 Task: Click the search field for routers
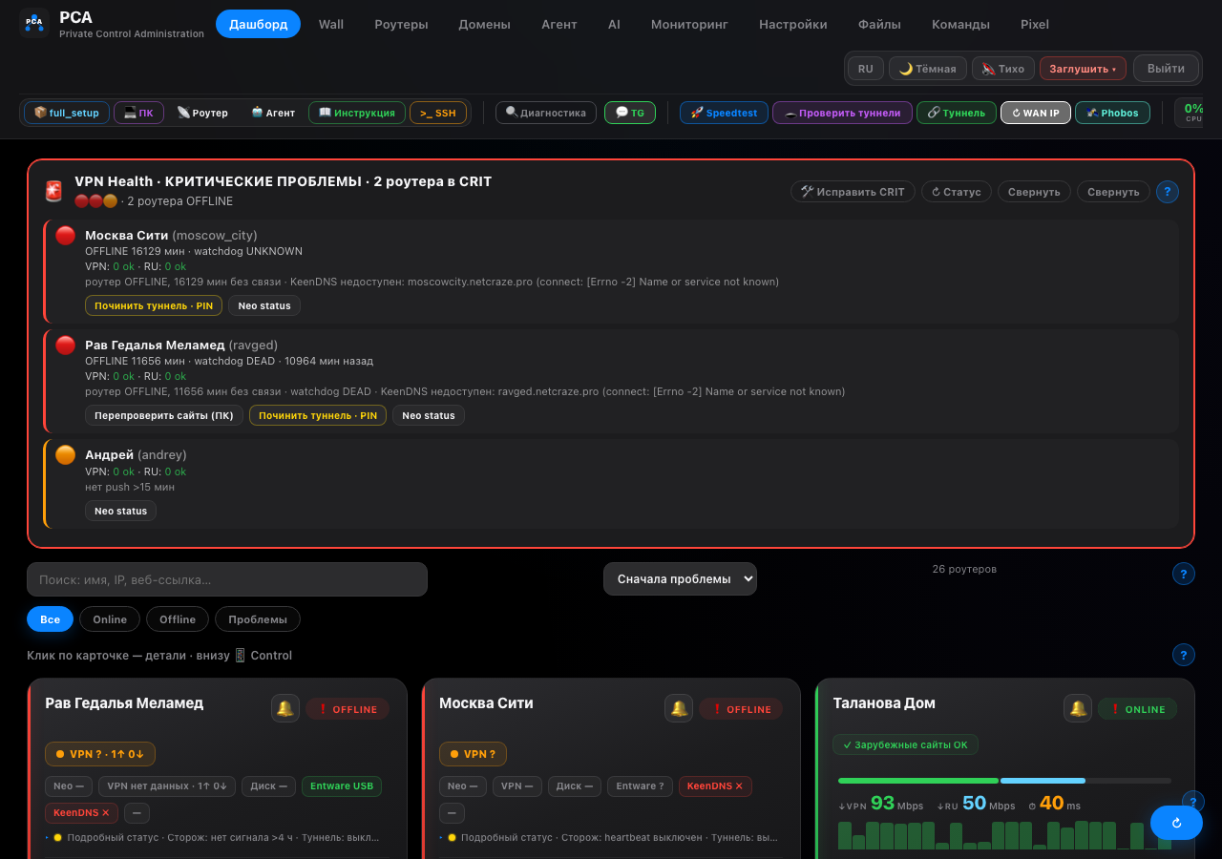coord(227,579)
